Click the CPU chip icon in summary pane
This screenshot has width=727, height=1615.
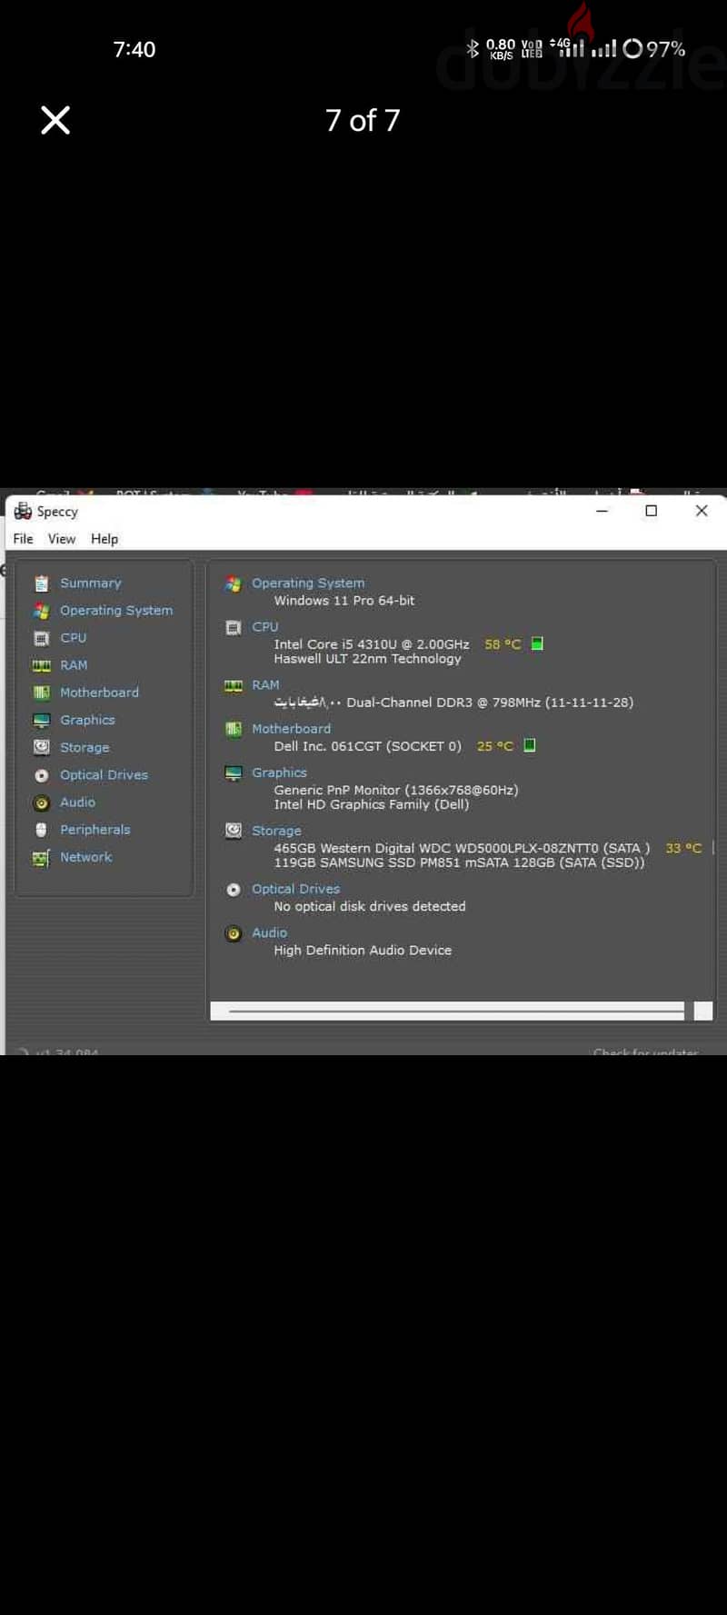pos(234,627)
